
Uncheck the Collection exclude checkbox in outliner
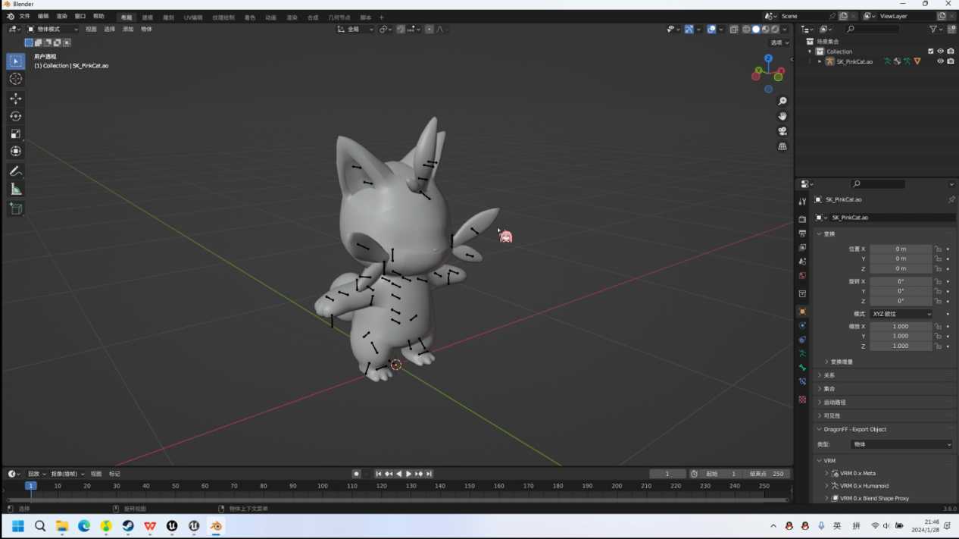coord(931,52)
